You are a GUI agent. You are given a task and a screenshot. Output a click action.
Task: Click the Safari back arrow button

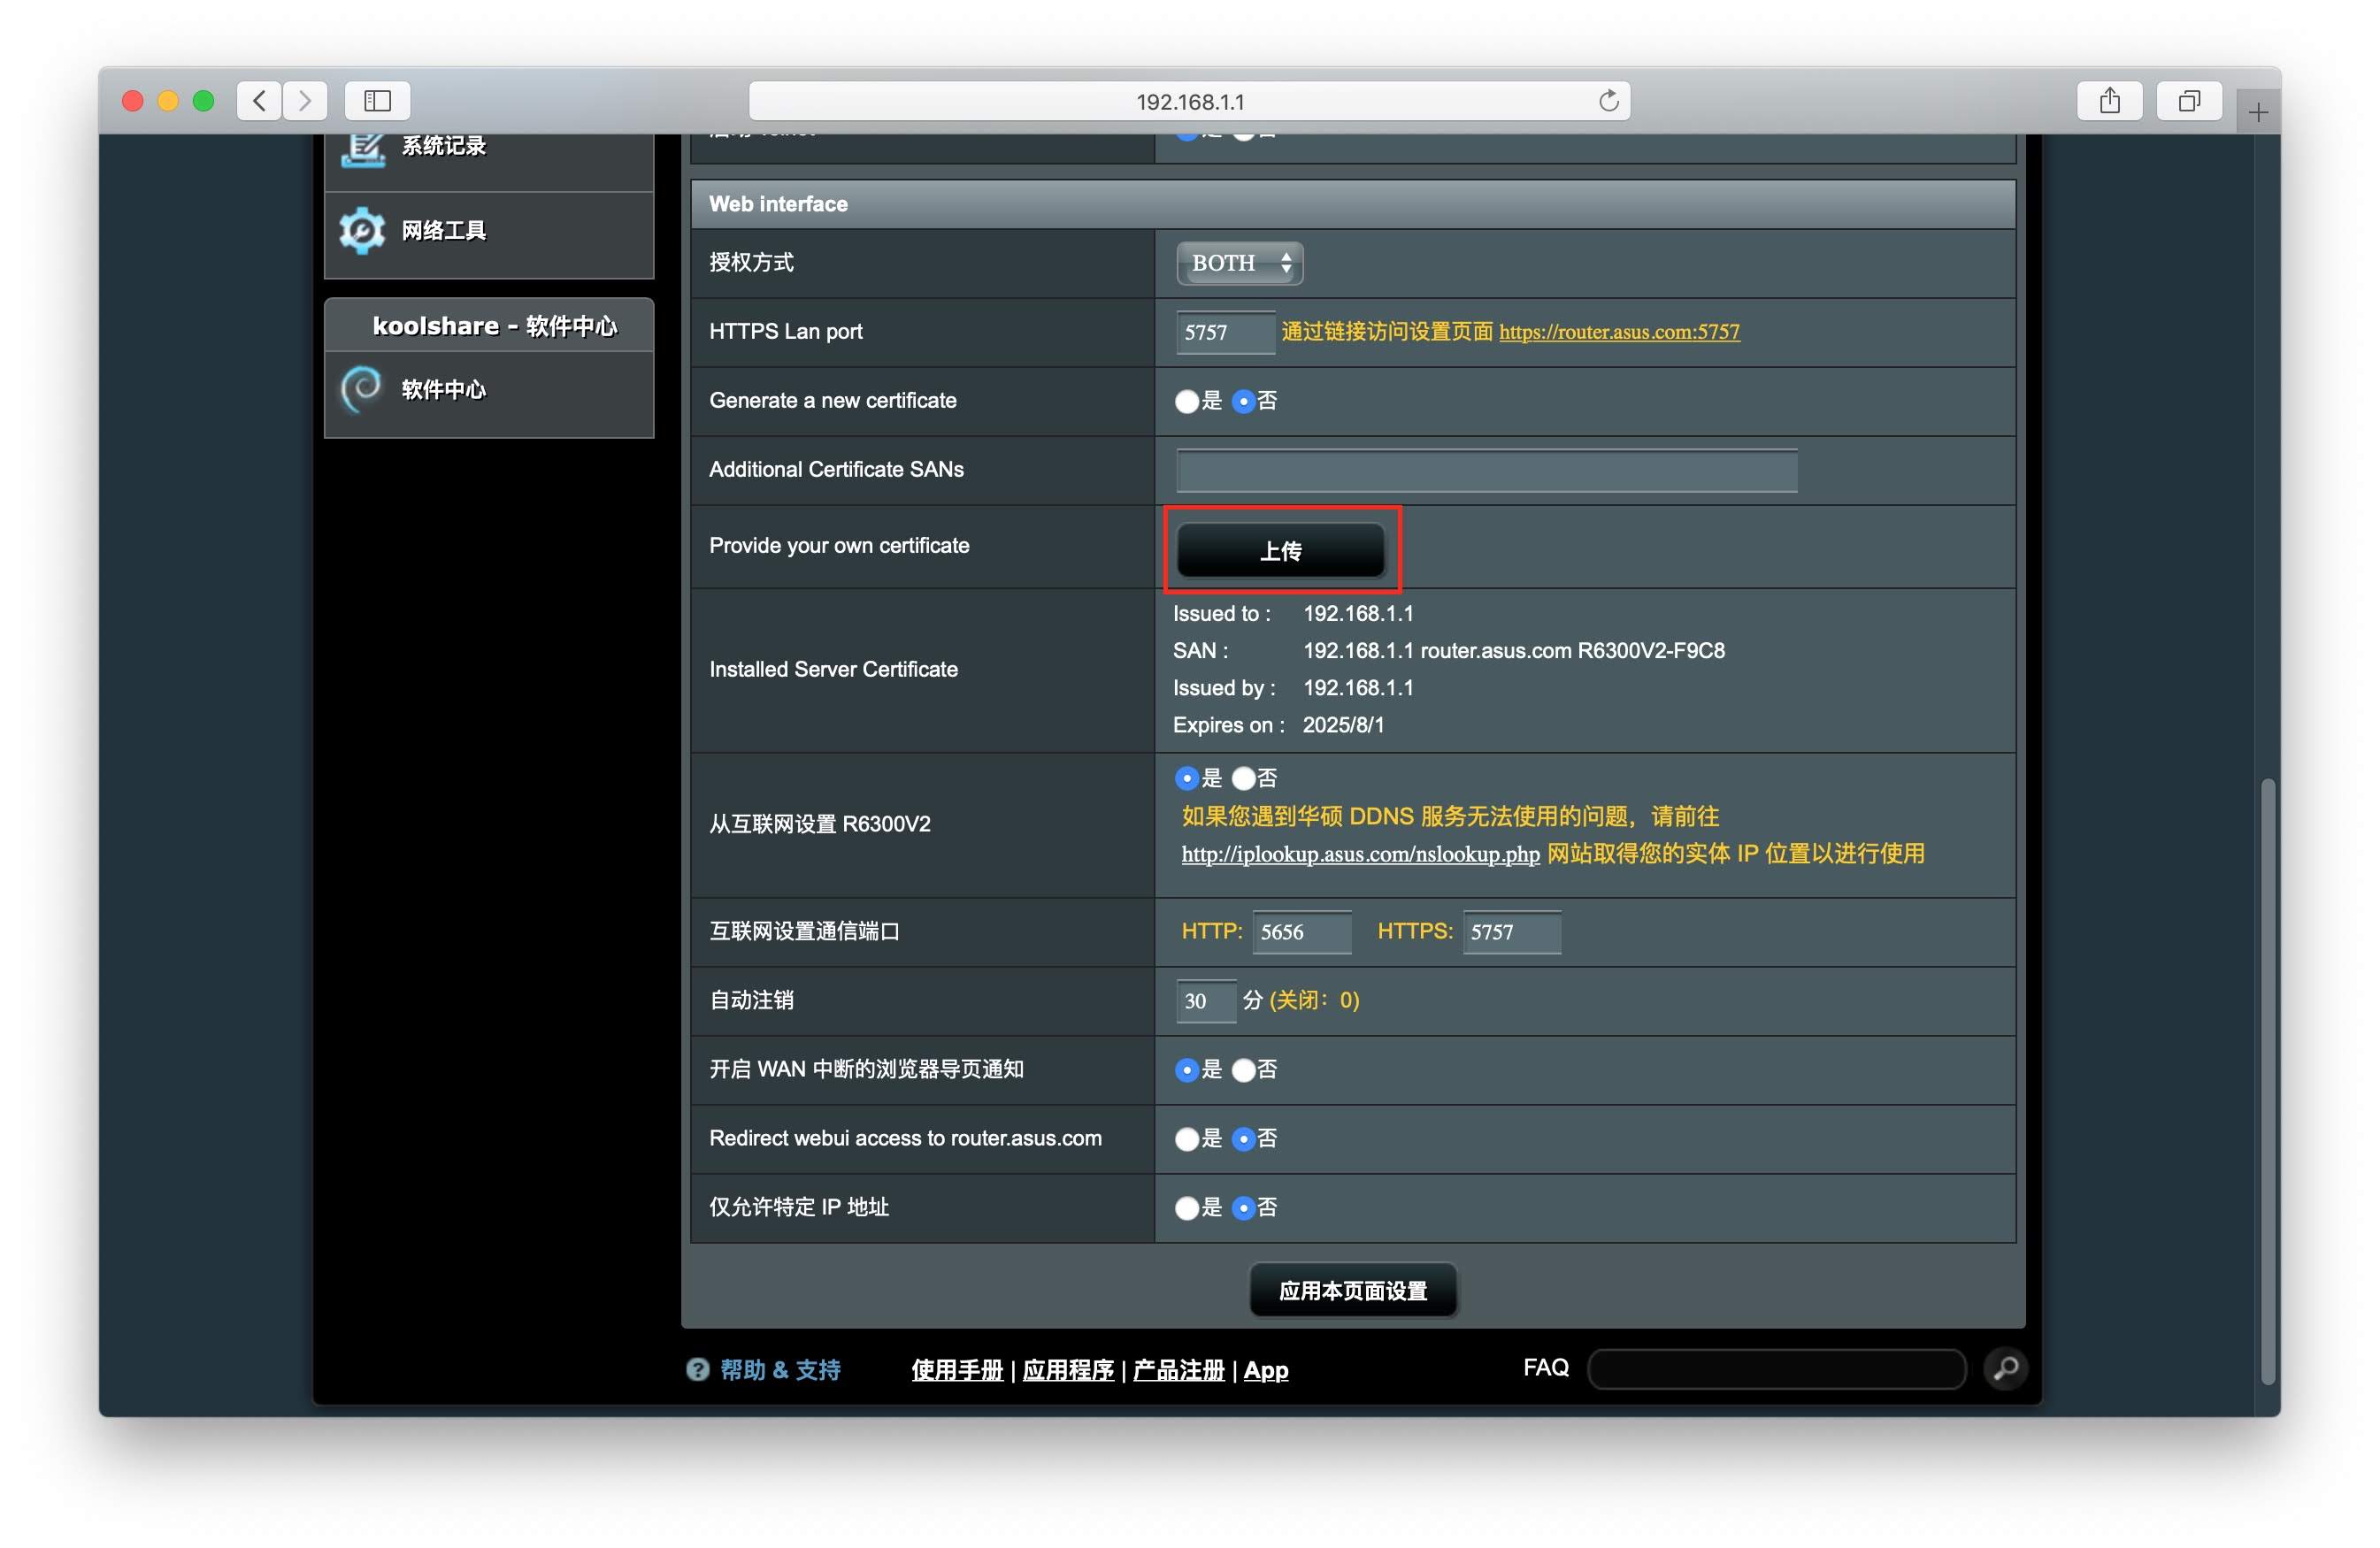tap(260, 101)
